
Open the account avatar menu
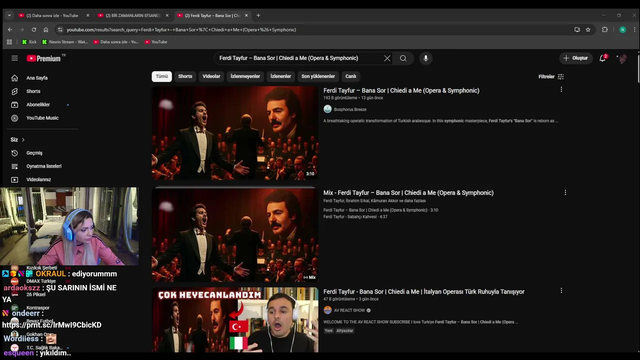(622, 58)
